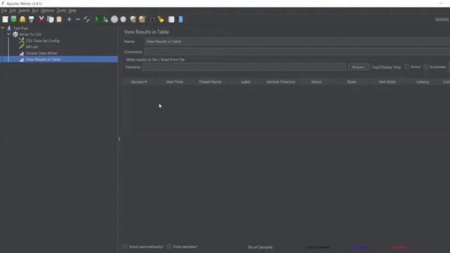Click the CSV Data Set Config icon
Image resolution: width=450 pixels, height=253 pixels.
pos(22,41)
